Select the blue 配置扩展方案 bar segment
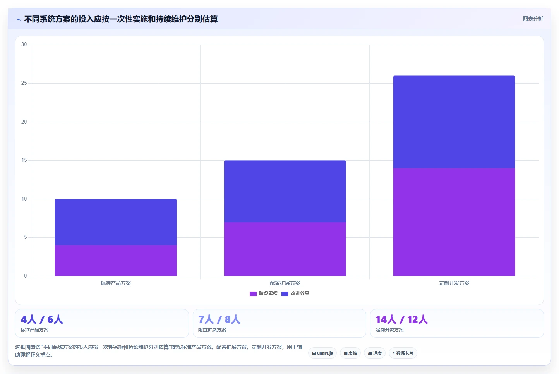Screen dimensions: 559x374 (x=285, y=191)
